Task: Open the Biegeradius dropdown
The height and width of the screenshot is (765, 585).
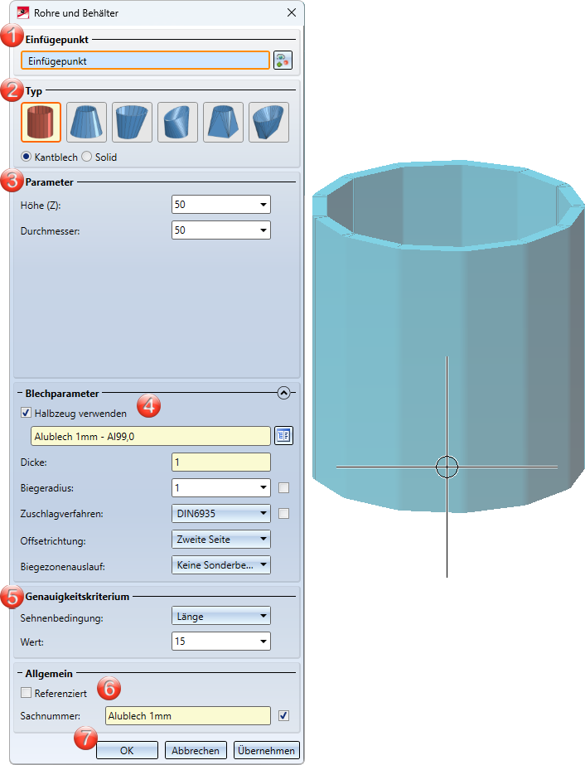Action: pos(263,487)
